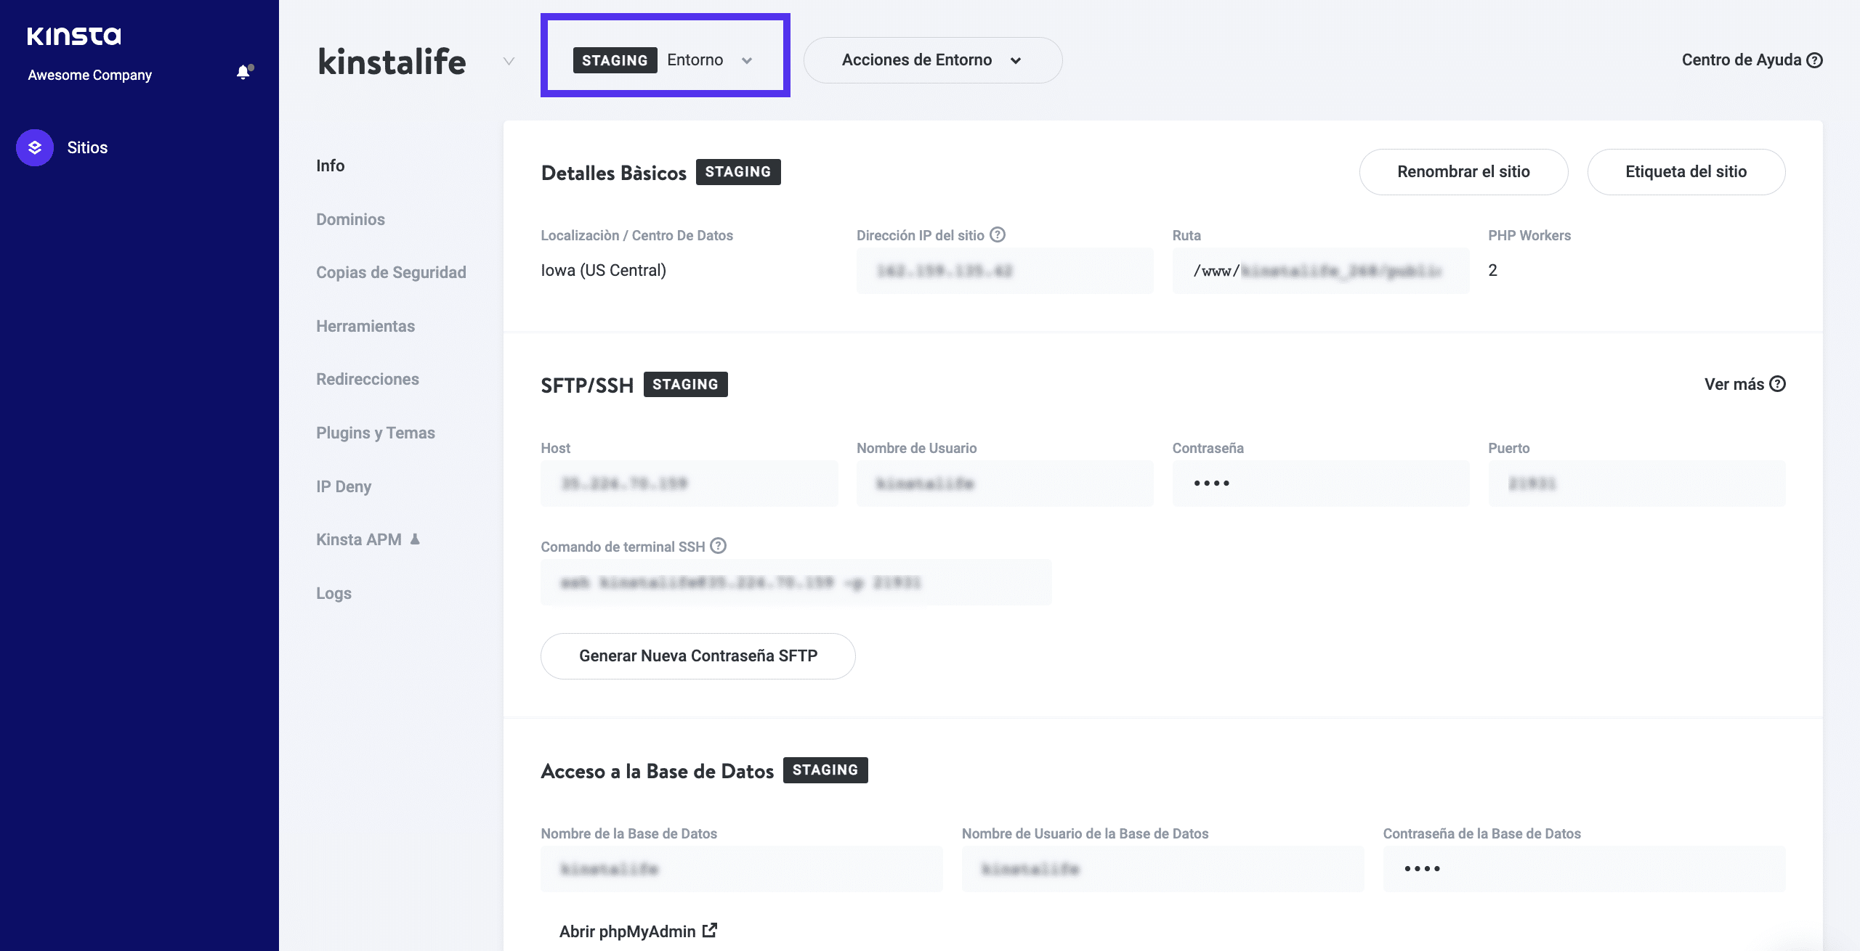Open the STAGING Entorno dropdown
Screen dimensions: 1860x951
pyautogui.click(x=665, y=60)
